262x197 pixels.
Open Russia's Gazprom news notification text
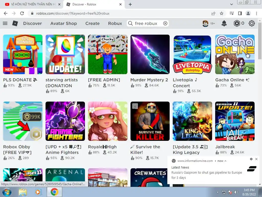coord(206,175)
